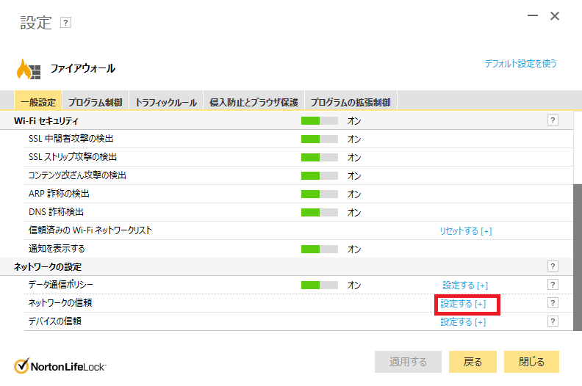Select 信頼済みの Wi-Fi ネットワークリスト row label
This screenshot has width=582, height=386.
tap(90, 230)
